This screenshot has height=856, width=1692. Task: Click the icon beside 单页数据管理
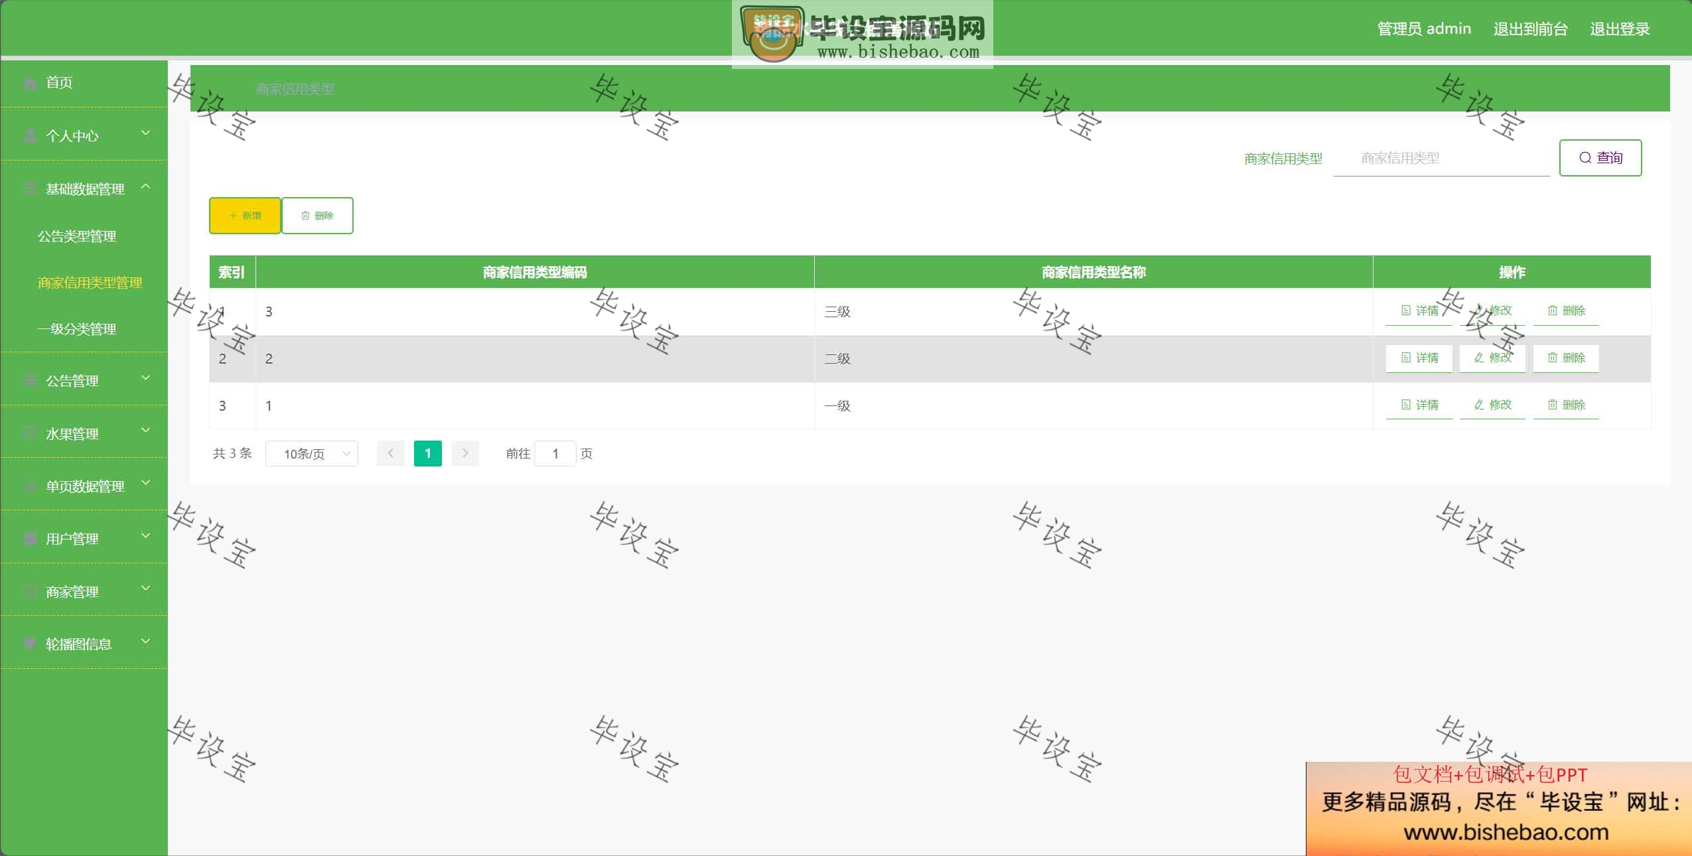(x=30, y=486)
